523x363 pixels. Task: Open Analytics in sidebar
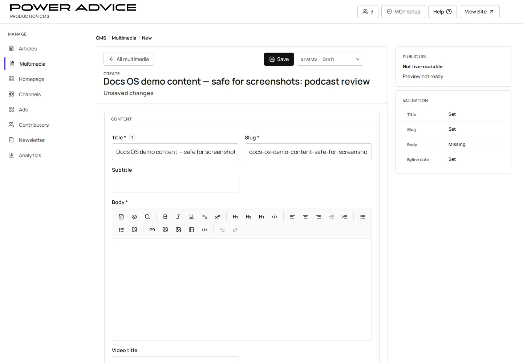click(x=42, y=155)
